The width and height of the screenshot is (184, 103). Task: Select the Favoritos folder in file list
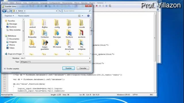(x=32, y=43)
